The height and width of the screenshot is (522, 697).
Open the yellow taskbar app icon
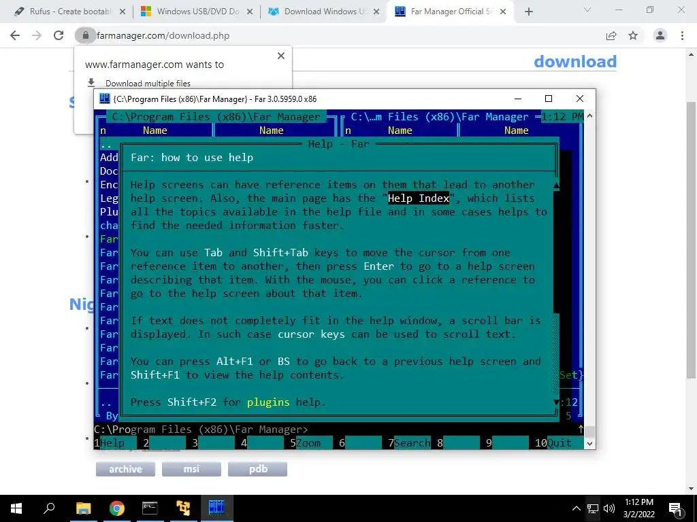[182, 508]
